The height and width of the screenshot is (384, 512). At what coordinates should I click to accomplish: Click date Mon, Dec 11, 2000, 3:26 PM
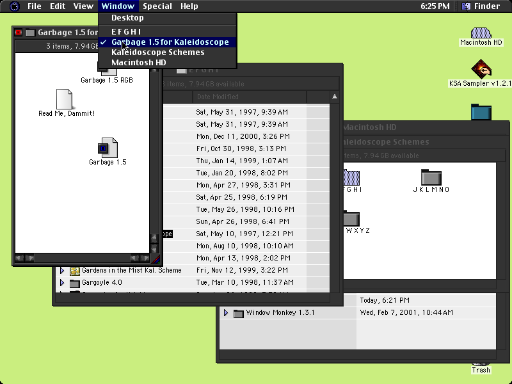click(x=243, y=136)
